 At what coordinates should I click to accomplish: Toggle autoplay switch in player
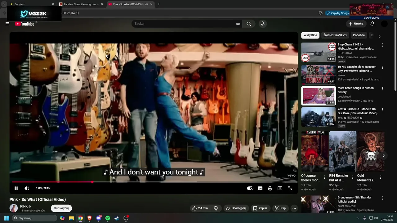(x=250, y=188)
